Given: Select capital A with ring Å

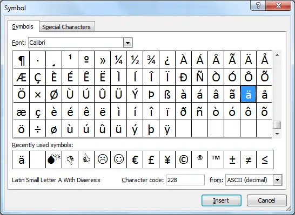Looking at the screenshot, I should click(264, 60).
